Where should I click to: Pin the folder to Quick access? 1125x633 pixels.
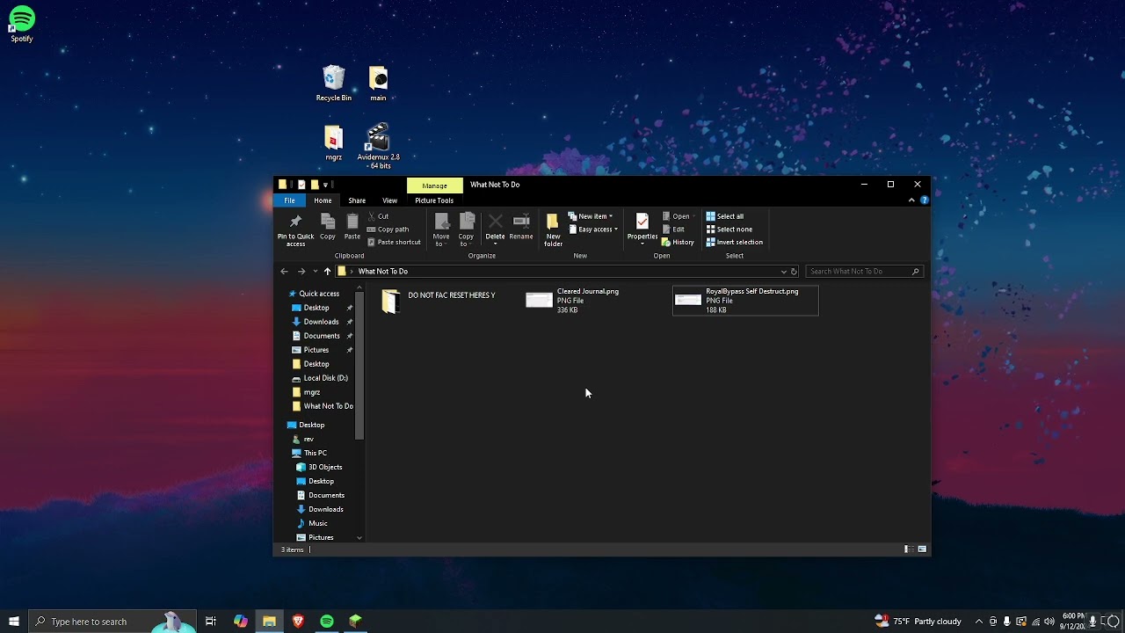coord(295,229)
